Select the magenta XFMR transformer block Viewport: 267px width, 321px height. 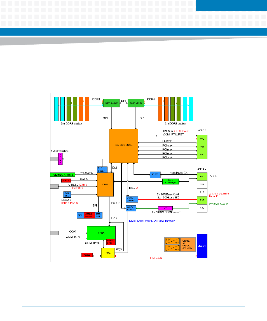coord(60,159)
